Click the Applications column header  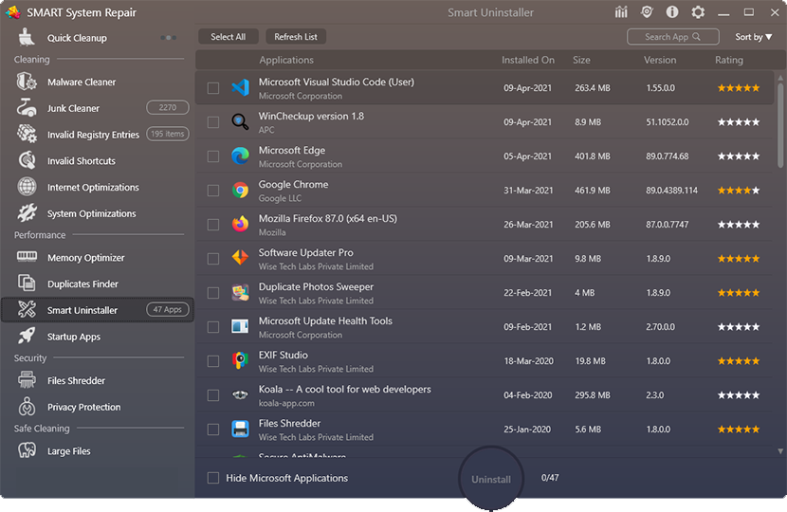coord(286,61)
